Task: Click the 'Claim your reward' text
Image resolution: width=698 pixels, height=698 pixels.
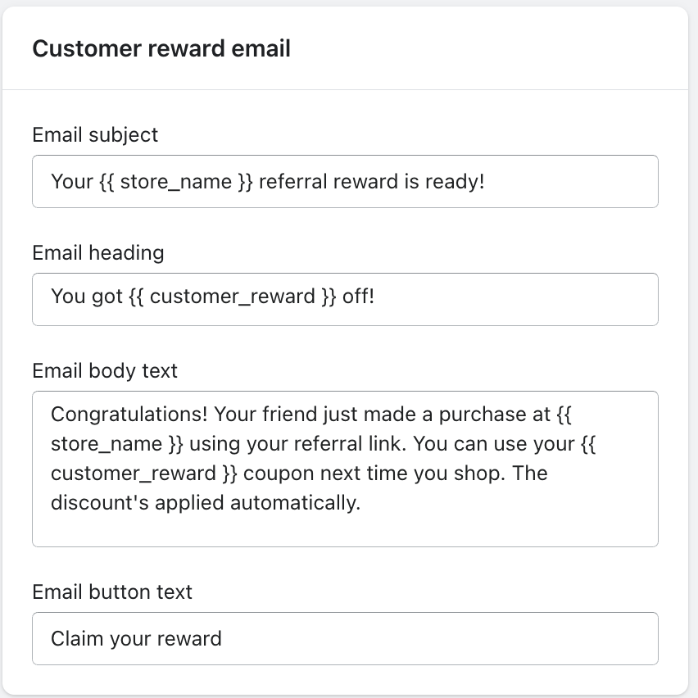Action: click(136, 638)
